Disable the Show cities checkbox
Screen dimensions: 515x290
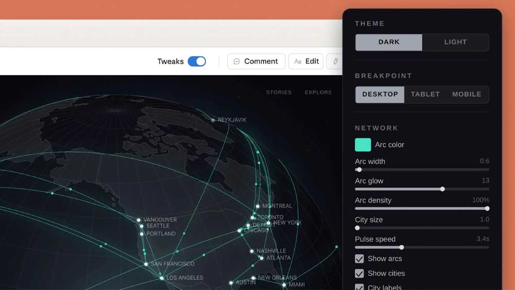359,274
